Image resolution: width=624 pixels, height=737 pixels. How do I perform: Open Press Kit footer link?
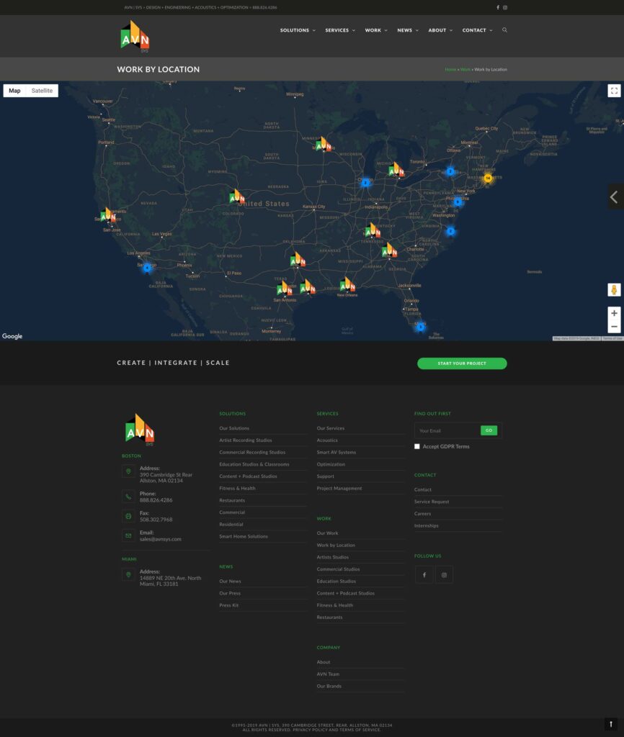(228, 605)
